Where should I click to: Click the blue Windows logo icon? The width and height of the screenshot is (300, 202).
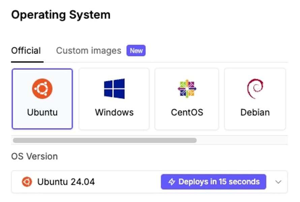pyautogui.click(x=114, y=89)
